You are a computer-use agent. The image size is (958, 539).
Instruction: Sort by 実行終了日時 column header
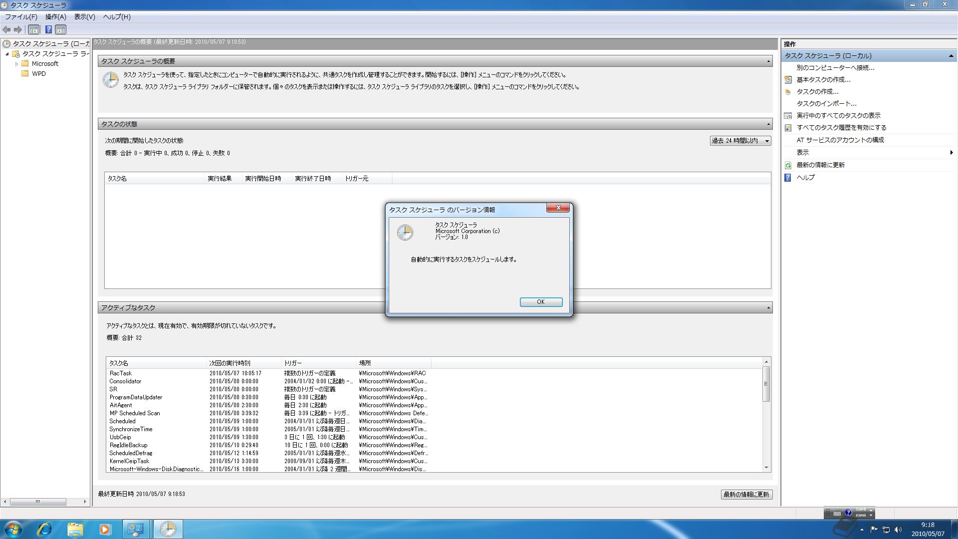coord(316,179)
